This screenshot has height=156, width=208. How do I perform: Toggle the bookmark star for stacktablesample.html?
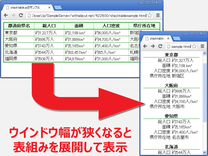149,15
